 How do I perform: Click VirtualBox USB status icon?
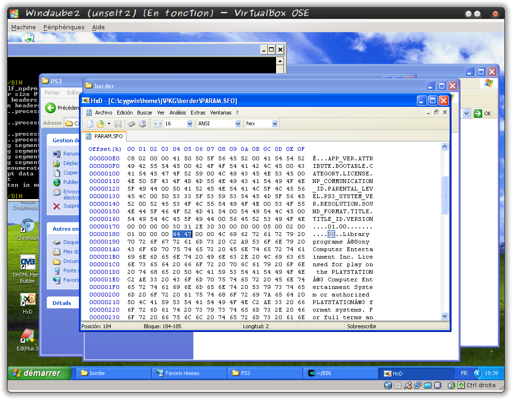point(408,386)
